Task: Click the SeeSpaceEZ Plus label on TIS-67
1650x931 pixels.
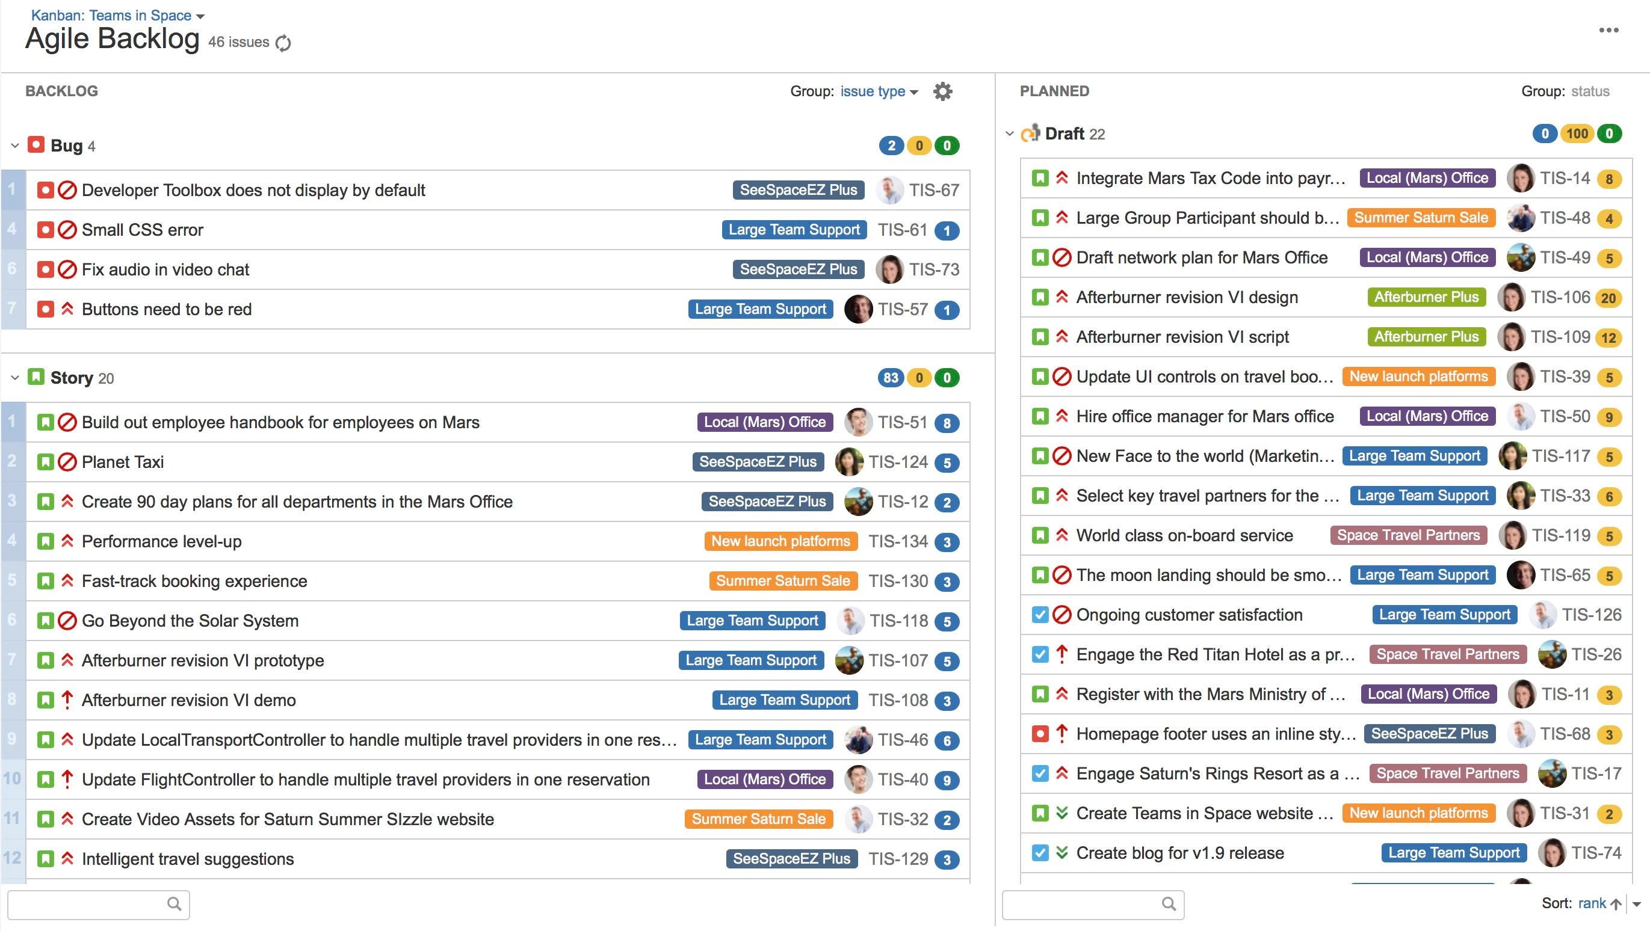Action: point(798,190)
